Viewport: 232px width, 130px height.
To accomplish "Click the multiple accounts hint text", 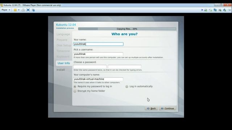I will point(119,57).
